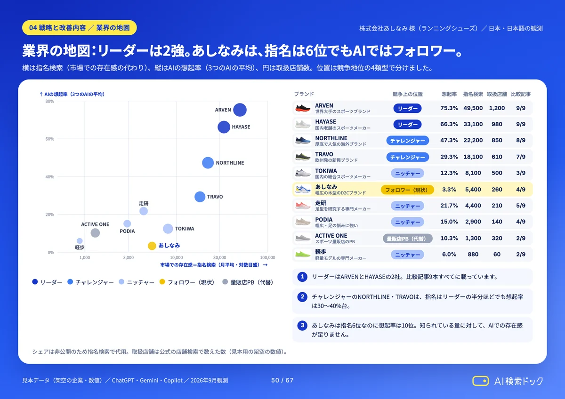This screenshot has width=565, height=399.
Task: Click the 880 search value for 軽歩
Action: 473,254
